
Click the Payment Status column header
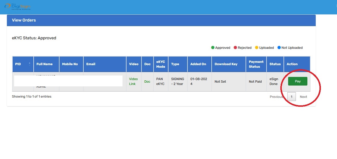(256, 64)
